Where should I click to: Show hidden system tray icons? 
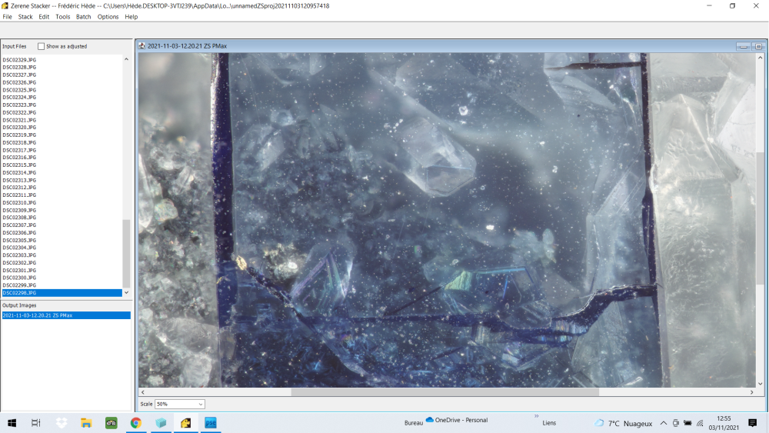point(663,423)
